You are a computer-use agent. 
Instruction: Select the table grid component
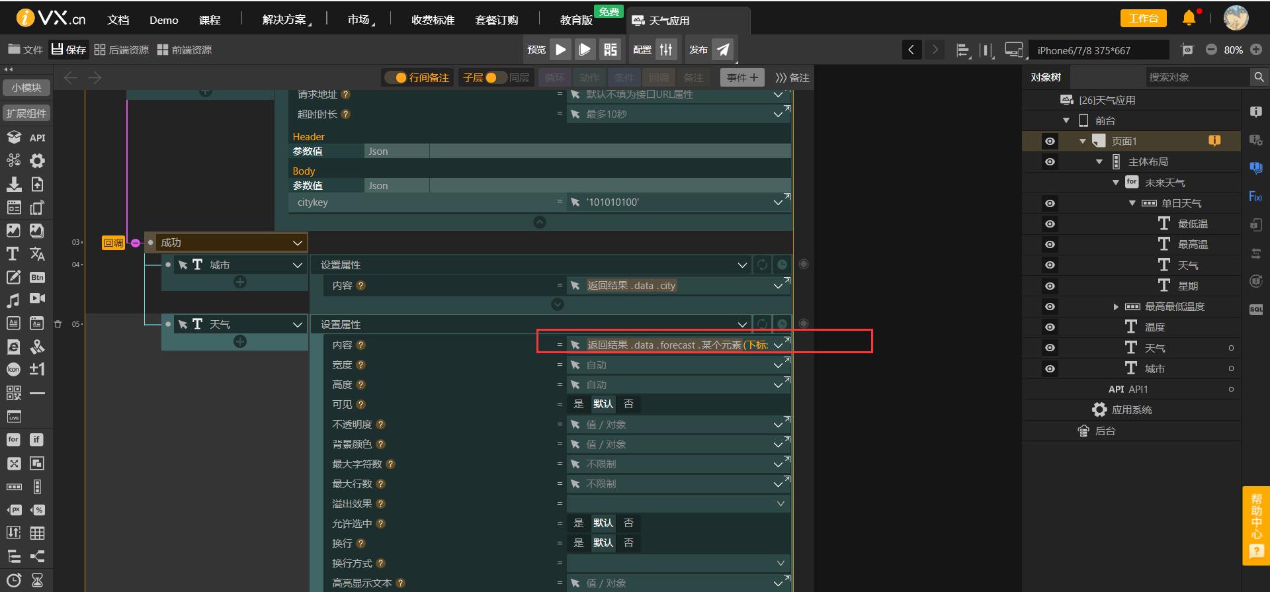tap(37, 533)
